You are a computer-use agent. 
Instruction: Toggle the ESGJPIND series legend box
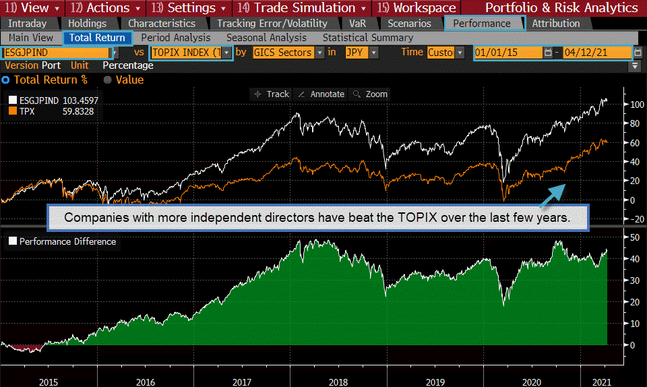coord(13,100)
